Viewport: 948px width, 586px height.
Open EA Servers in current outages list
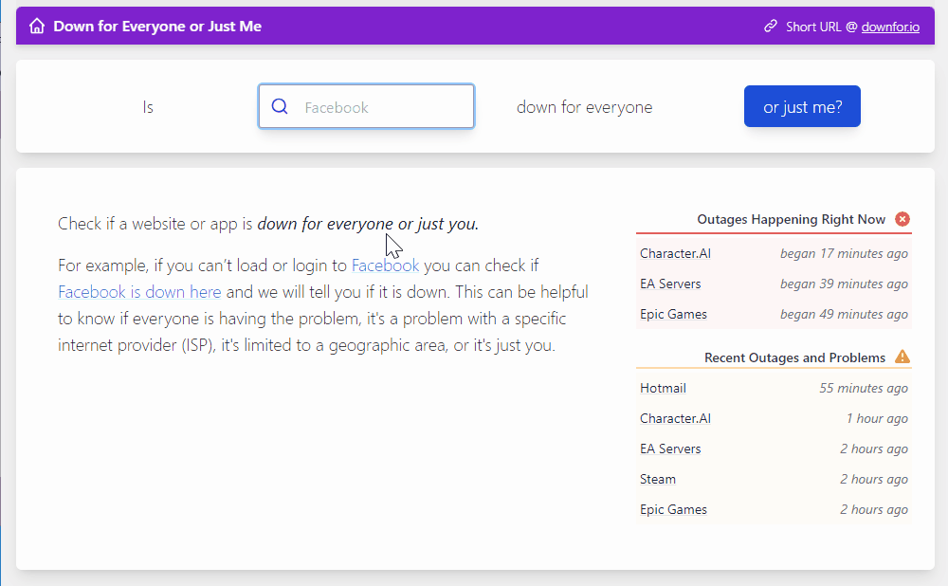click(670, 284)
